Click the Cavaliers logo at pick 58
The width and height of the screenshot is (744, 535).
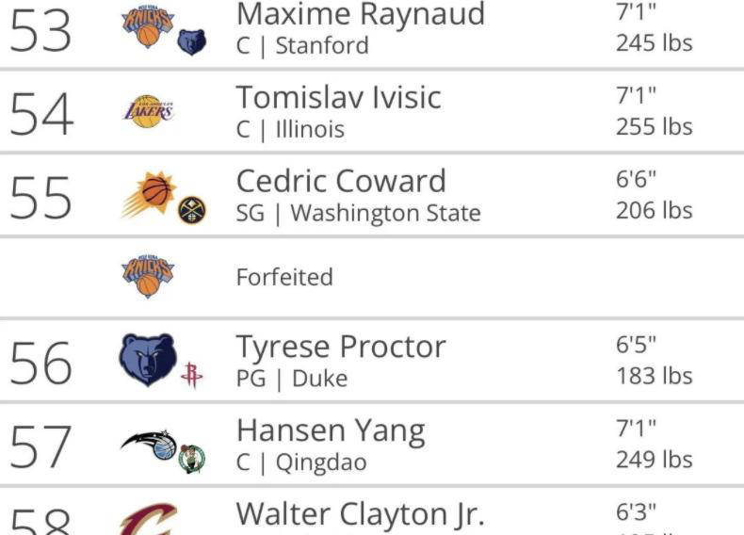(x=148, y=519)
